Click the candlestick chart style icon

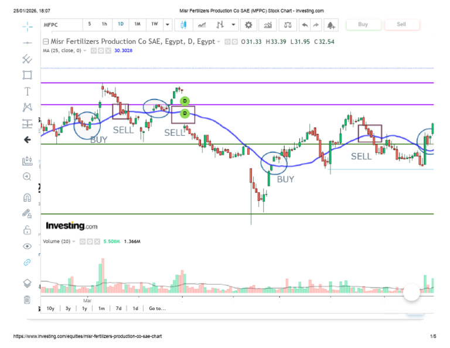click(x=183, y=25)
